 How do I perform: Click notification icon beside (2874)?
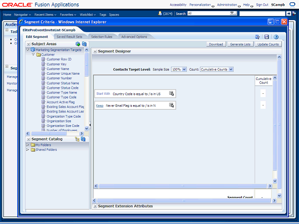coord(160,14)
